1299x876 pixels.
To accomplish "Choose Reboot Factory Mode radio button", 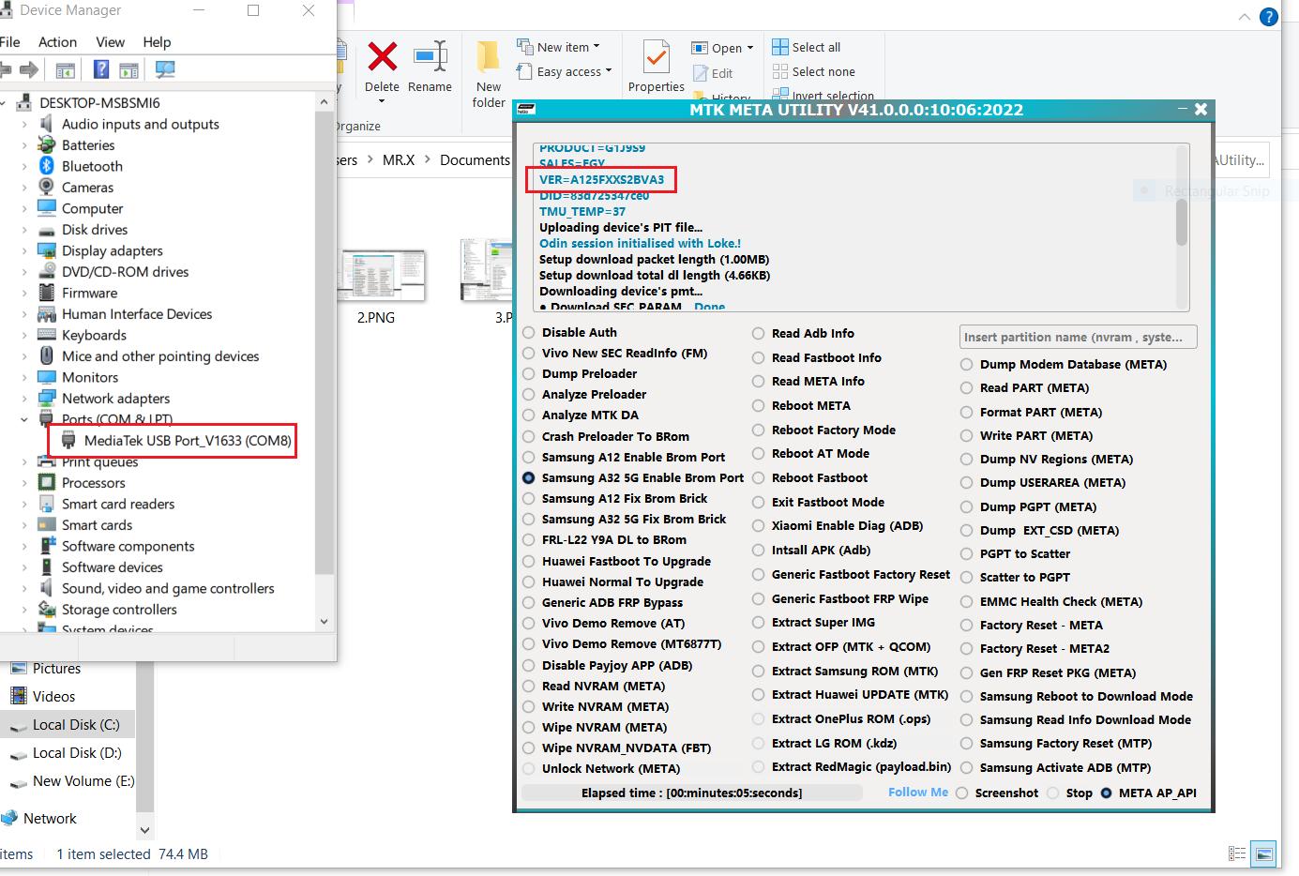I will [x=759, y=430].
